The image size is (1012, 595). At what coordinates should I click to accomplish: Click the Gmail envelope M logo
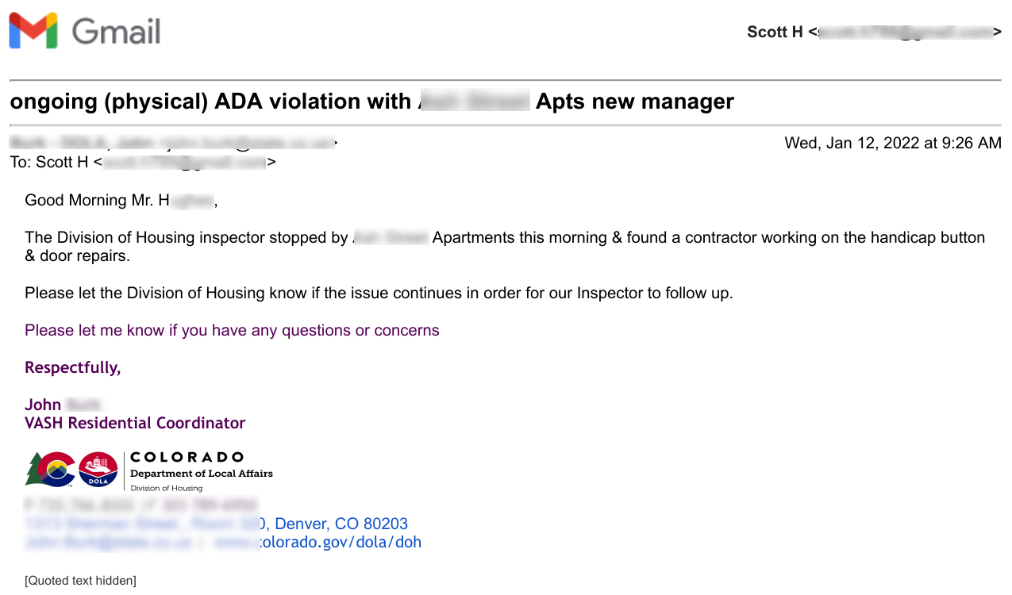(33, 31)
